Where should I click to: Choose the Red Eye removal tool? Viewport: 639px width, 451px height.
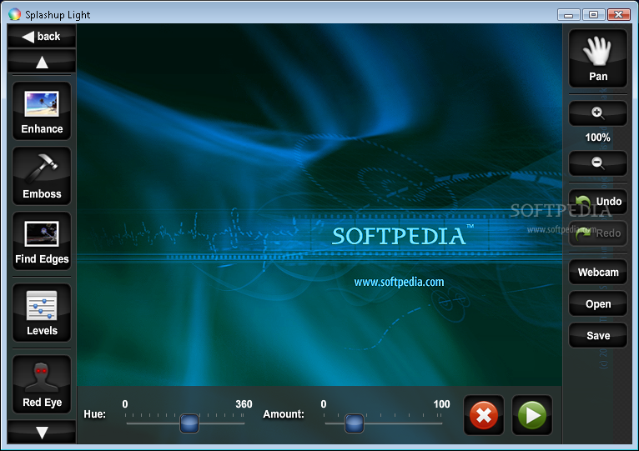42,384
